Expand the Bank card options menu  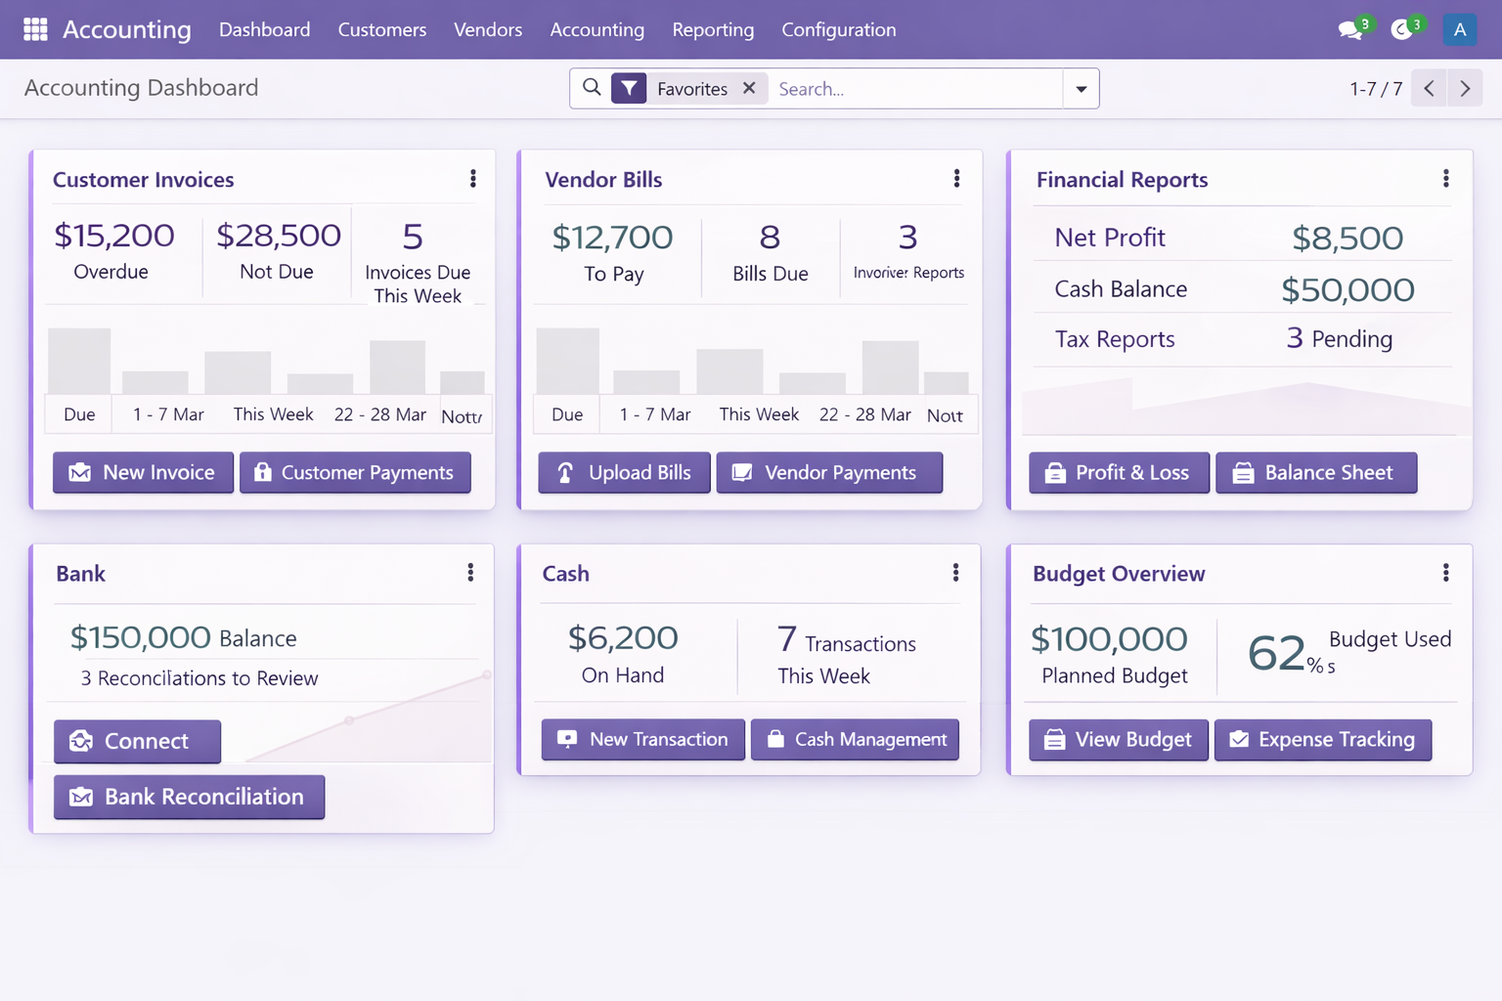click(x=470, y=573)
